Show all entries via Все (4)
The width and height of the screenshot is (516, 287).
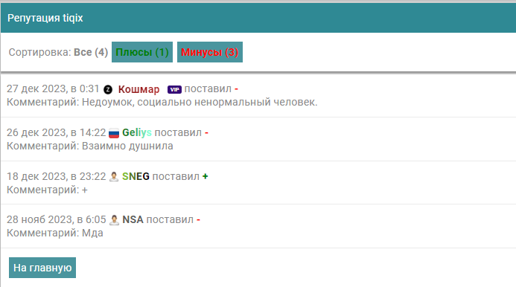click(91, 52)
